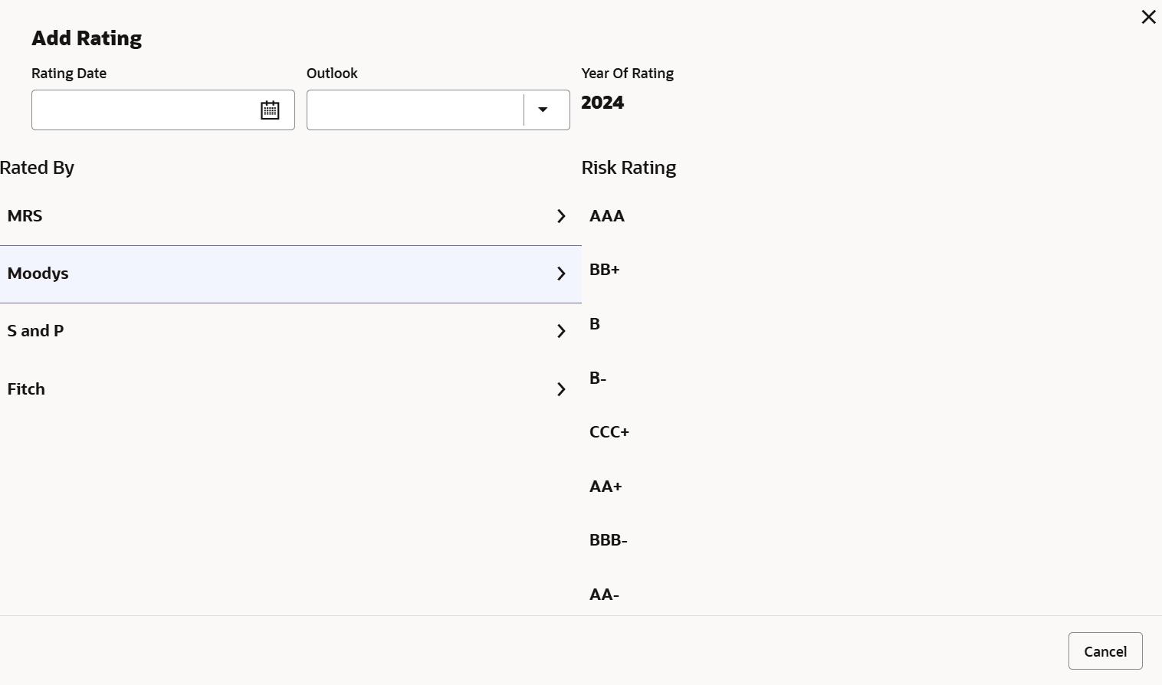Pick the CCC+ risk rating

(609, 432)
